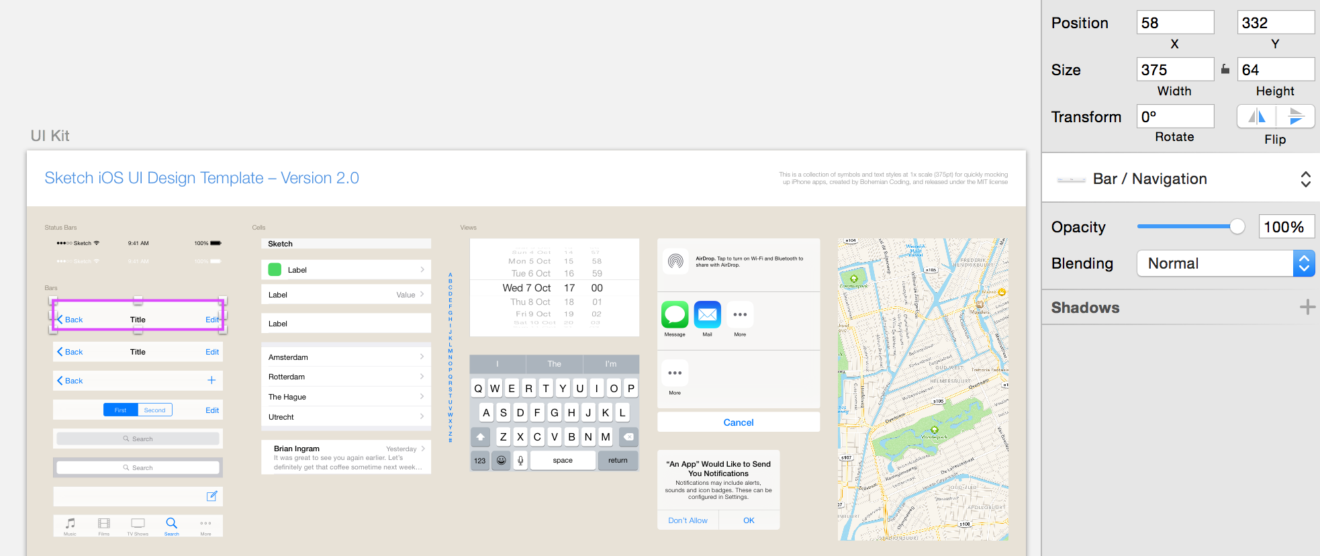
Task: Click the keyboard suggestion 'The'
Action: 554,364
